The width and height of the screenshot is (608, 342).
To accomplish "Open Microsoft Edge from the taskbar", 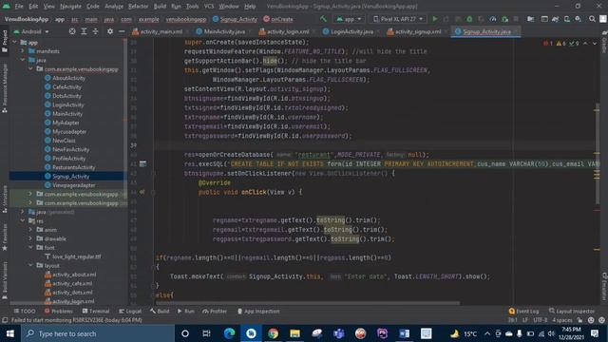I will 229,333.
